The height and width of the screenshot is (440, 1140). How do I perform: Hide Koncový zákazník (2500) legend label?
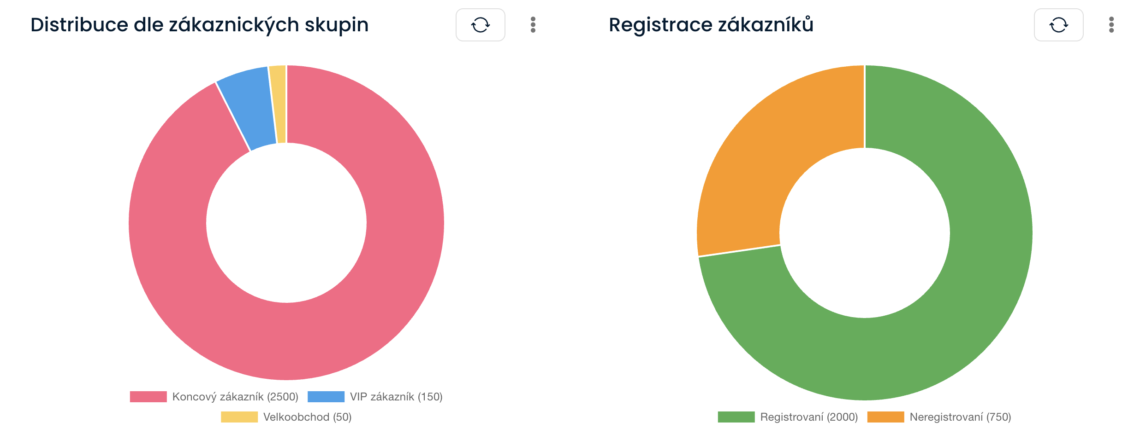point(235,397)
